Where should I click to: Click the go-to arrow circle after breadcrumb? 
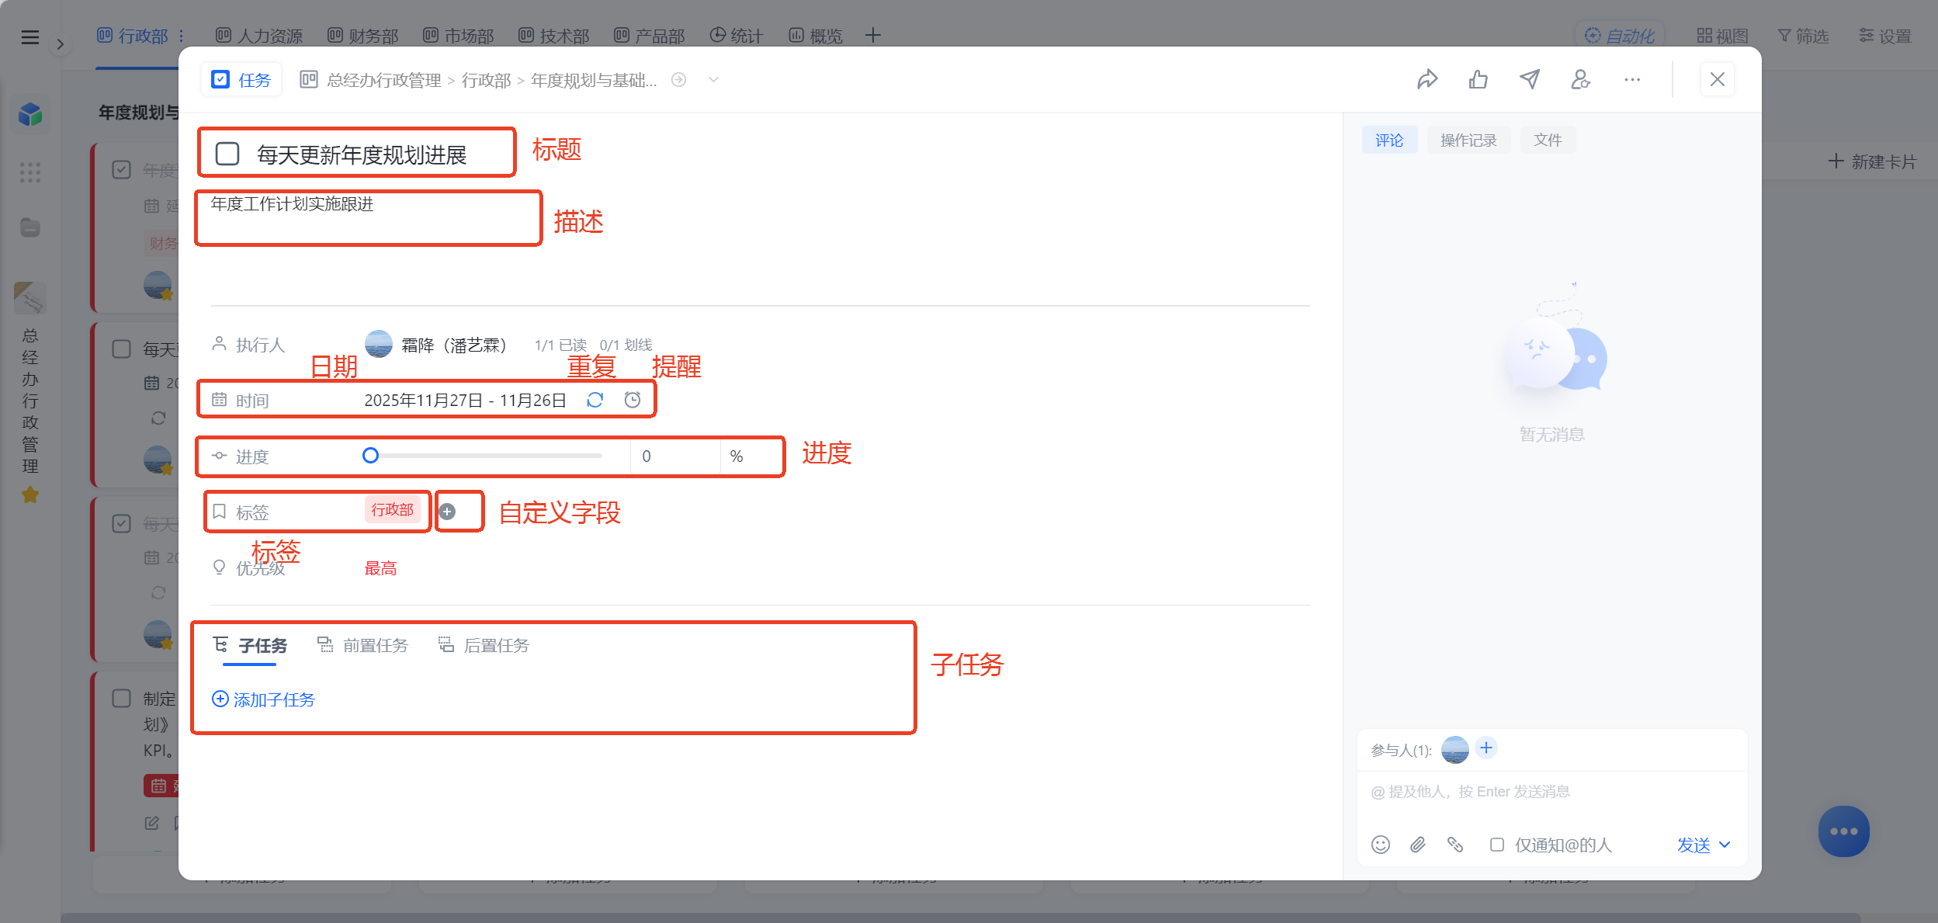678,80
